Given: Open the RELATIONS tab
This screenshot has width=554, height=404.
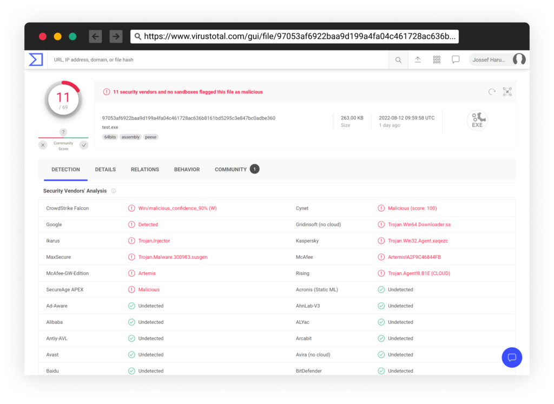Looking at the screenshot, I should (145, 170).
